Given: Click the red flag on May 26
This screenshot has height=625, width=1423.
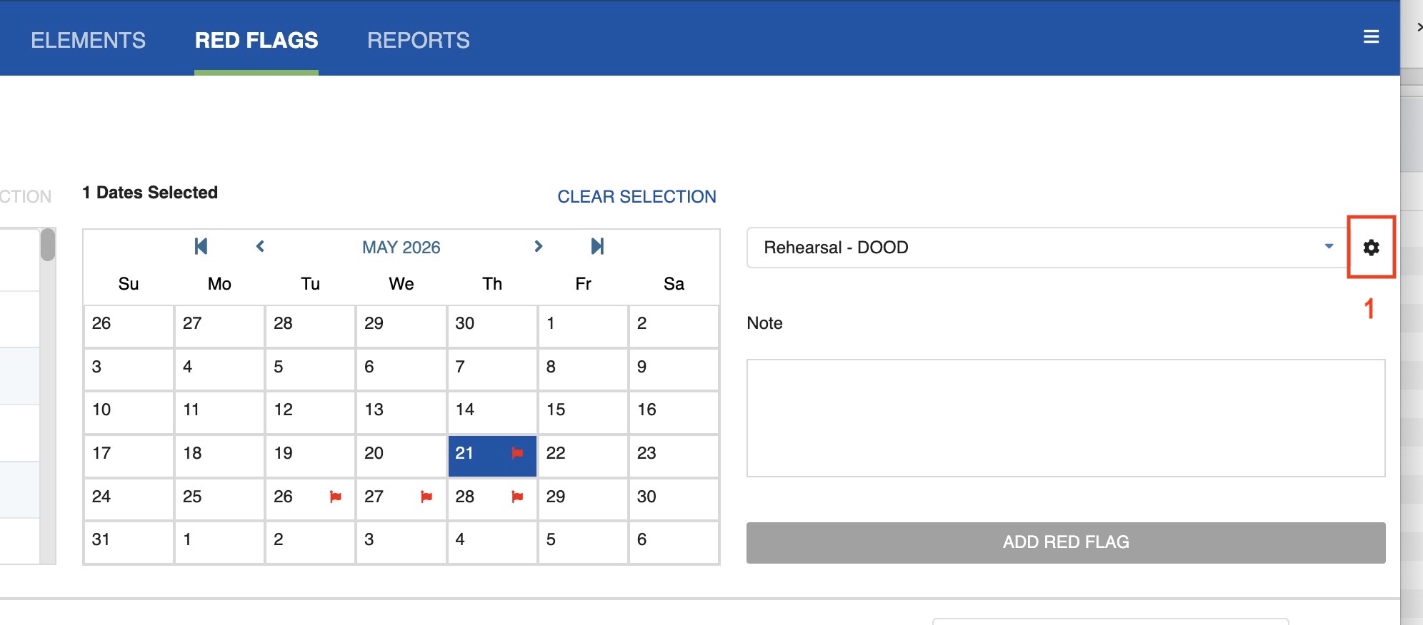Looking at the screenshot, I should [x=335, y=497].
